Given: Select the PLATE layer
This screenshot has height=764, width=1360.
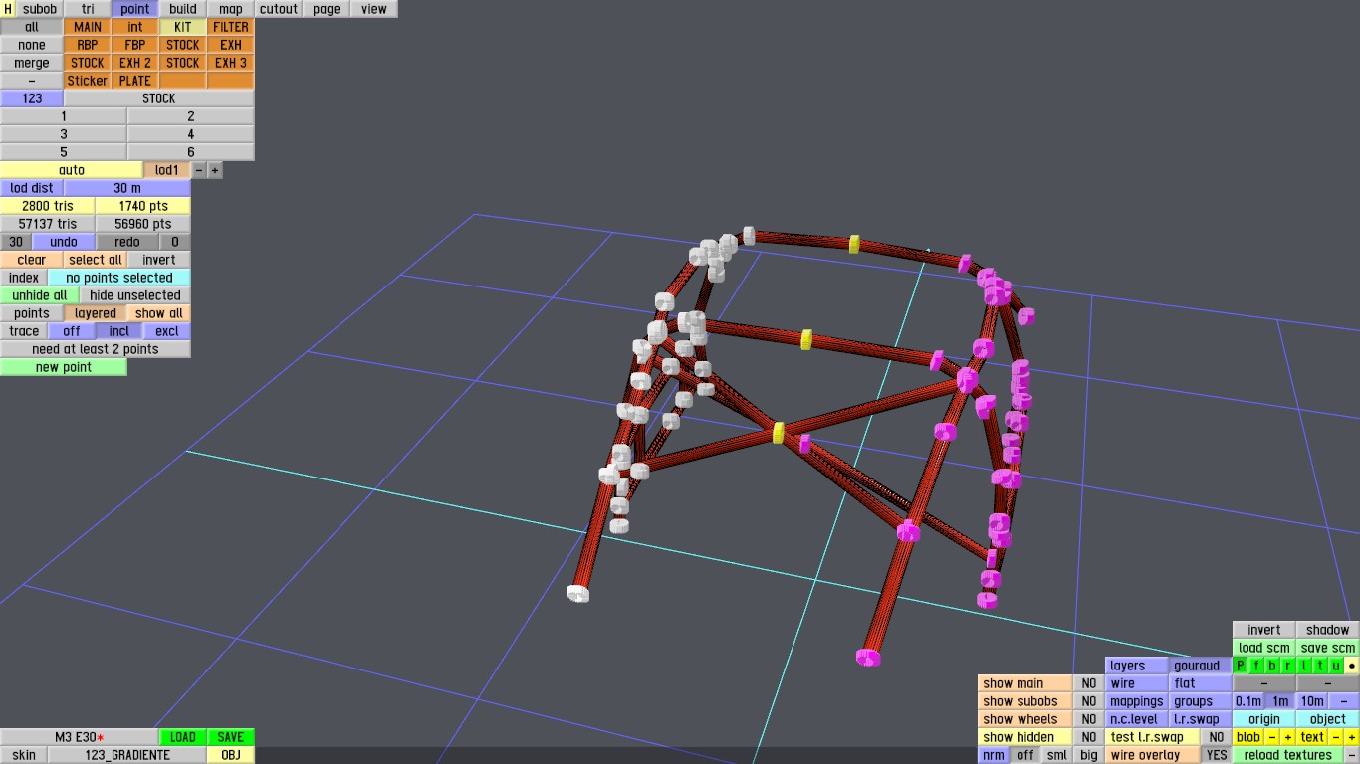Looking at the screenshot, I should click(x=135, y=81).
